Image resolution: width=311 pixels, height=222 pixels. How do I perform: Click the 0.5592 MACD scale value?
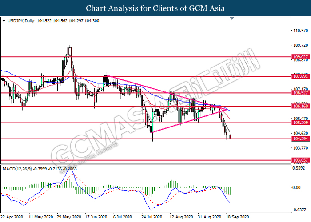coord(299,168)
